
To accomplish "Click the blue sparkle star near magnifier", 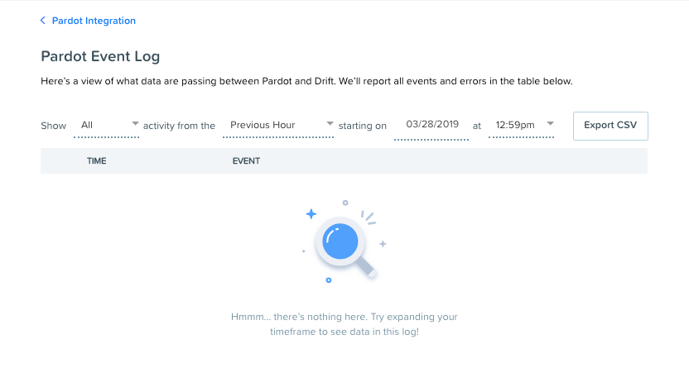I will pyautogui.click(x=311, y=213).
